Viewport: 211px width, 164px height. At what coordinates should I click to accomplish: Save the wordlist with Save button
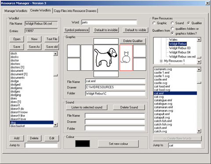[17, 47]
